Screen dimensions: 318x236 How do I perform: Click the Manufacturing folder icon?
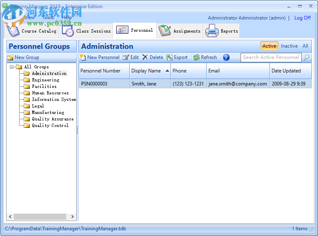(x=27, y=112)
